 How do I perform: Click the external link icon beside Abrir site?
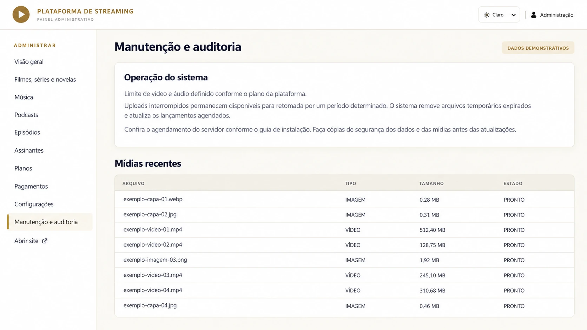(45, 241)
